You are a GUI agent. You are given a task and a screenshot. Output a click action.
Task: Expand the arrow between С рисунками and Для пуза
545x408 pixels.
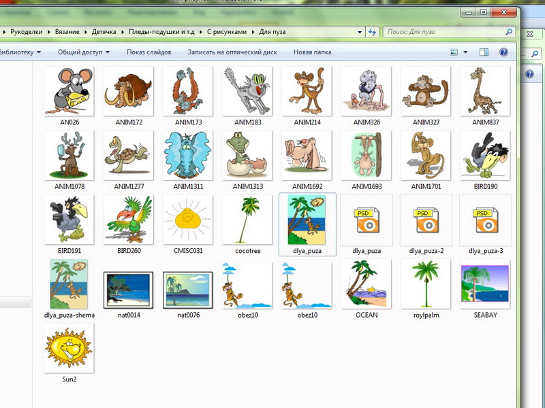point(253,32)
